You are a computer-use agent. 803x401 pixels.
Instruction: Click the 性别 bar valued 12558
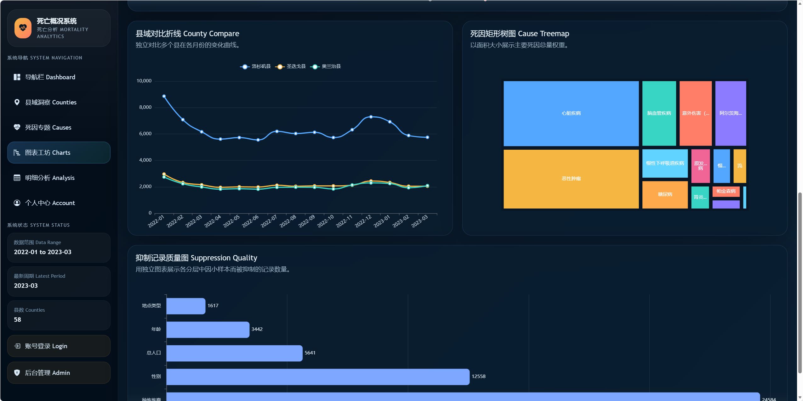coord(318,376)
